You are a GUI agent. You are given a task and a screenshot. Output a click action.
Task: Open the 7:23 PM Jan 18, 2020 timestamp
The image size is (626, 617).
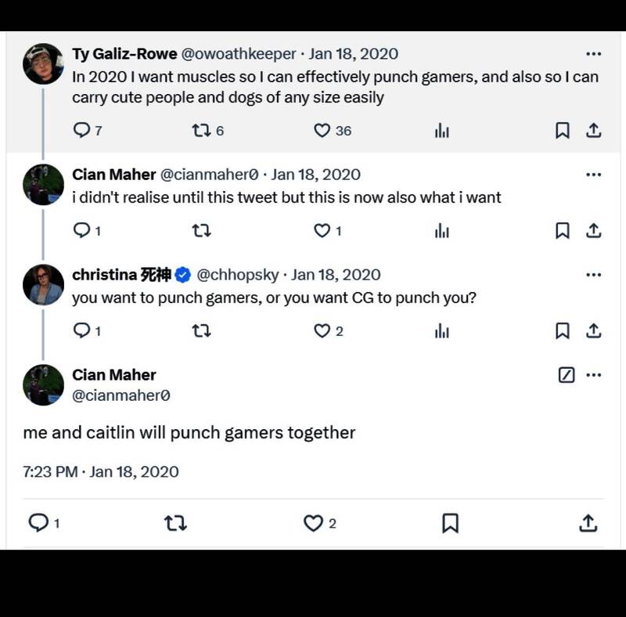pyautogui.click(x=101, y=471)
